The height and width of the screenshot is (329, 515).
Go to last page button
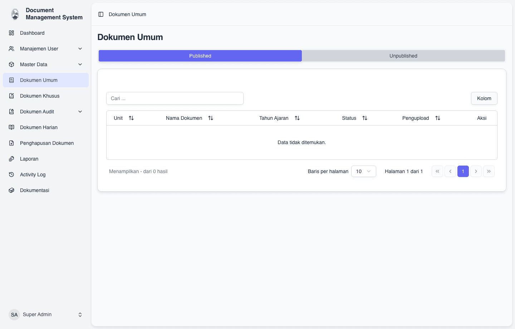click(489, 171)
